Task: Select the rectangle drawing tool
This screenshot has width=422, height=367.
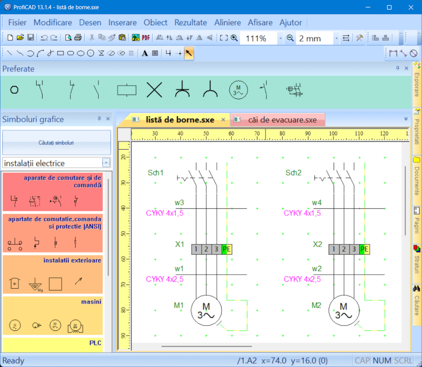Action: (x=60, y=53)
